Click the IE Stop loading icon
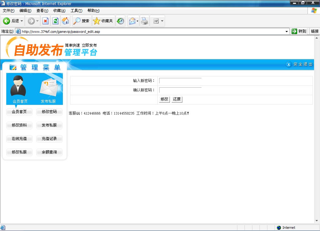The height and width of the screenshot is (231, 320). pyautogui.click(x=45, y=21)
